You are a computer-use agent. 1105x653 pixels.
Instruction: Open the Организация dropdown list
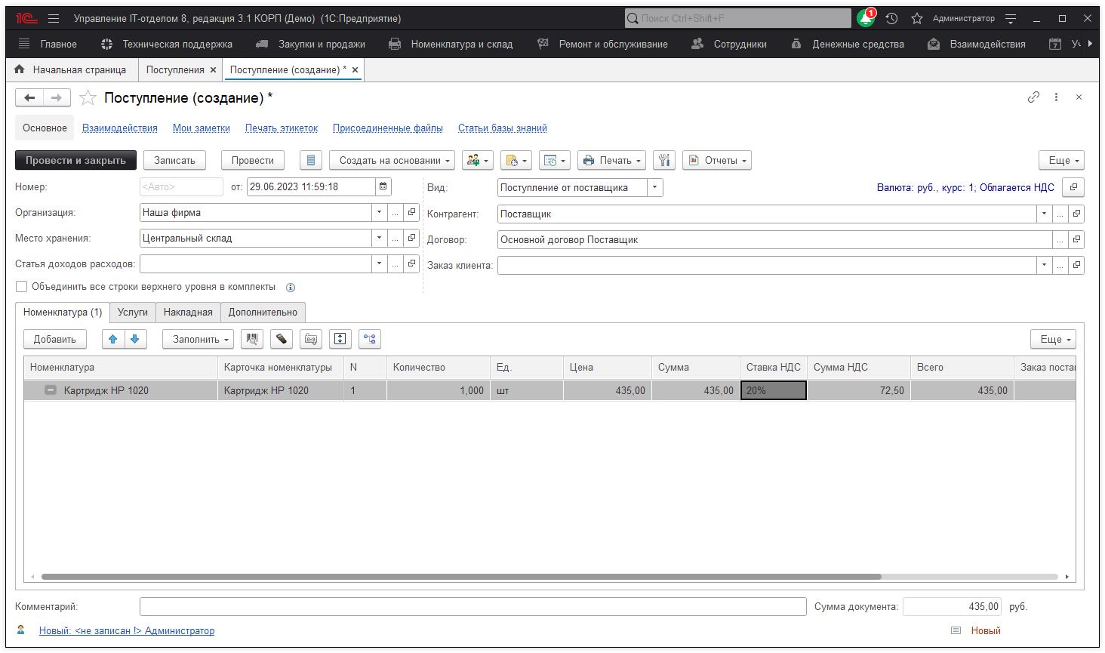pyautogui.click(x=379, y=213)
